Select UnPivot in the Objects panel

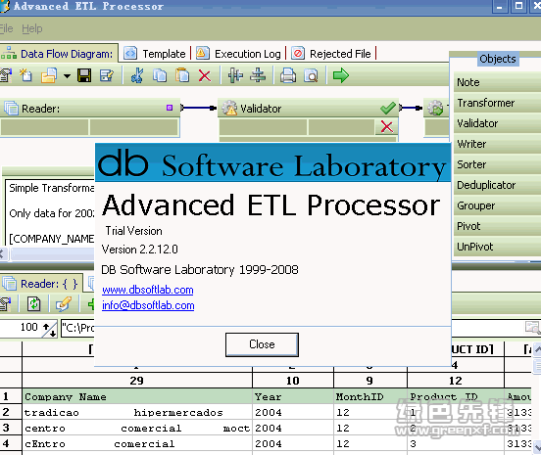(x=497, y=247)
